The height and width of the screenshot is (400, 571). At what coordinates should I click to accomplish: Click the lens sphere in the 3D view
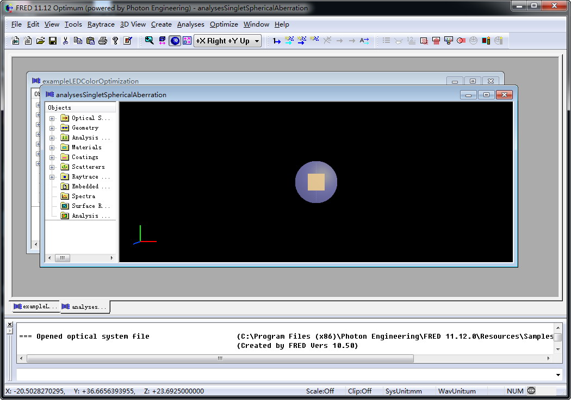pyautogui.click(x=316, y=182)
